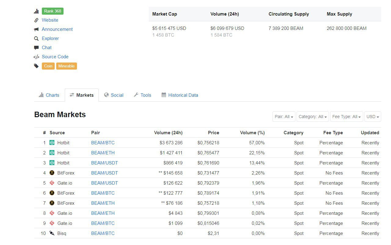Switch to the Social tab
Viewport: 391px width, 245px height.
114,95
